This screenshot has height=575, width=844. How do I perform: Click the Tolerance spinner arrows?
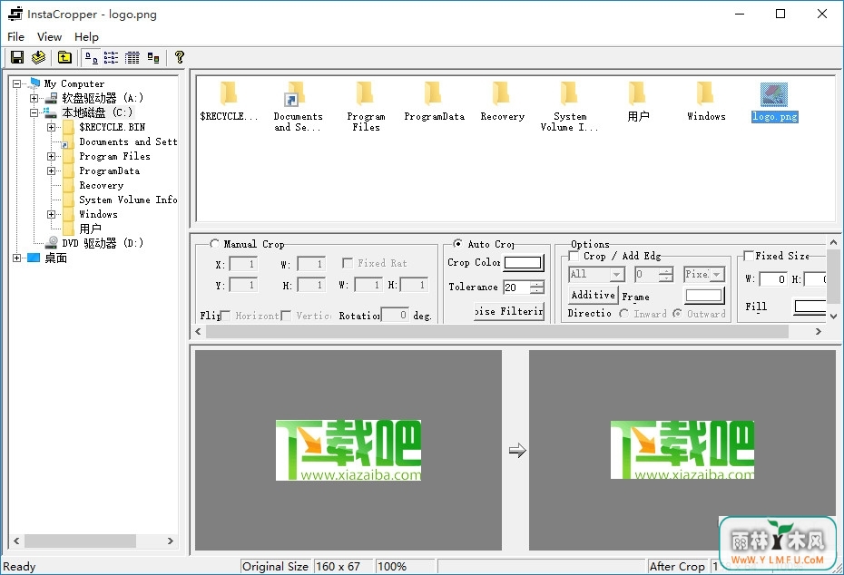click(x=537, y=287)
